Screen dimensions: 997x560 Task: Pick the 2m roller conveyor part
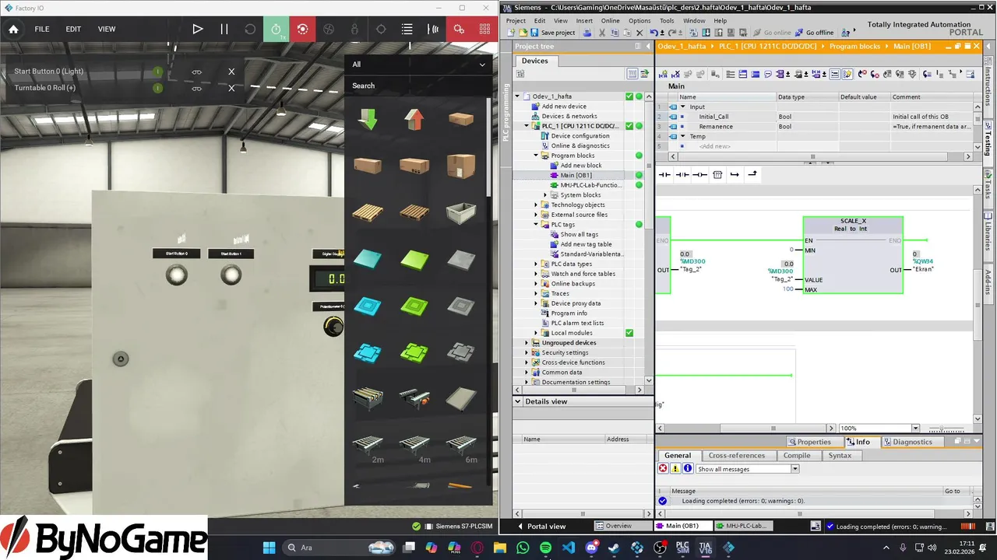(x=368, y=446)
